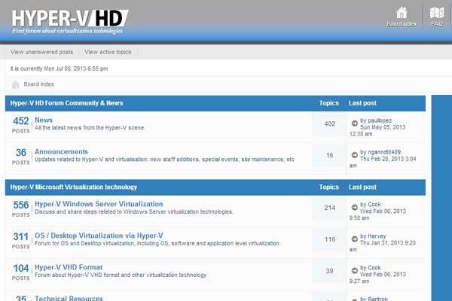Click the HYPER-V HD logo
Viewport: 452px width, 301px height.
(69, 18)
